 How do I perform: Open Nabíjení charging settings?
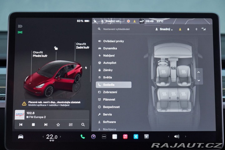pyautogui.click(x=107, y=56)
